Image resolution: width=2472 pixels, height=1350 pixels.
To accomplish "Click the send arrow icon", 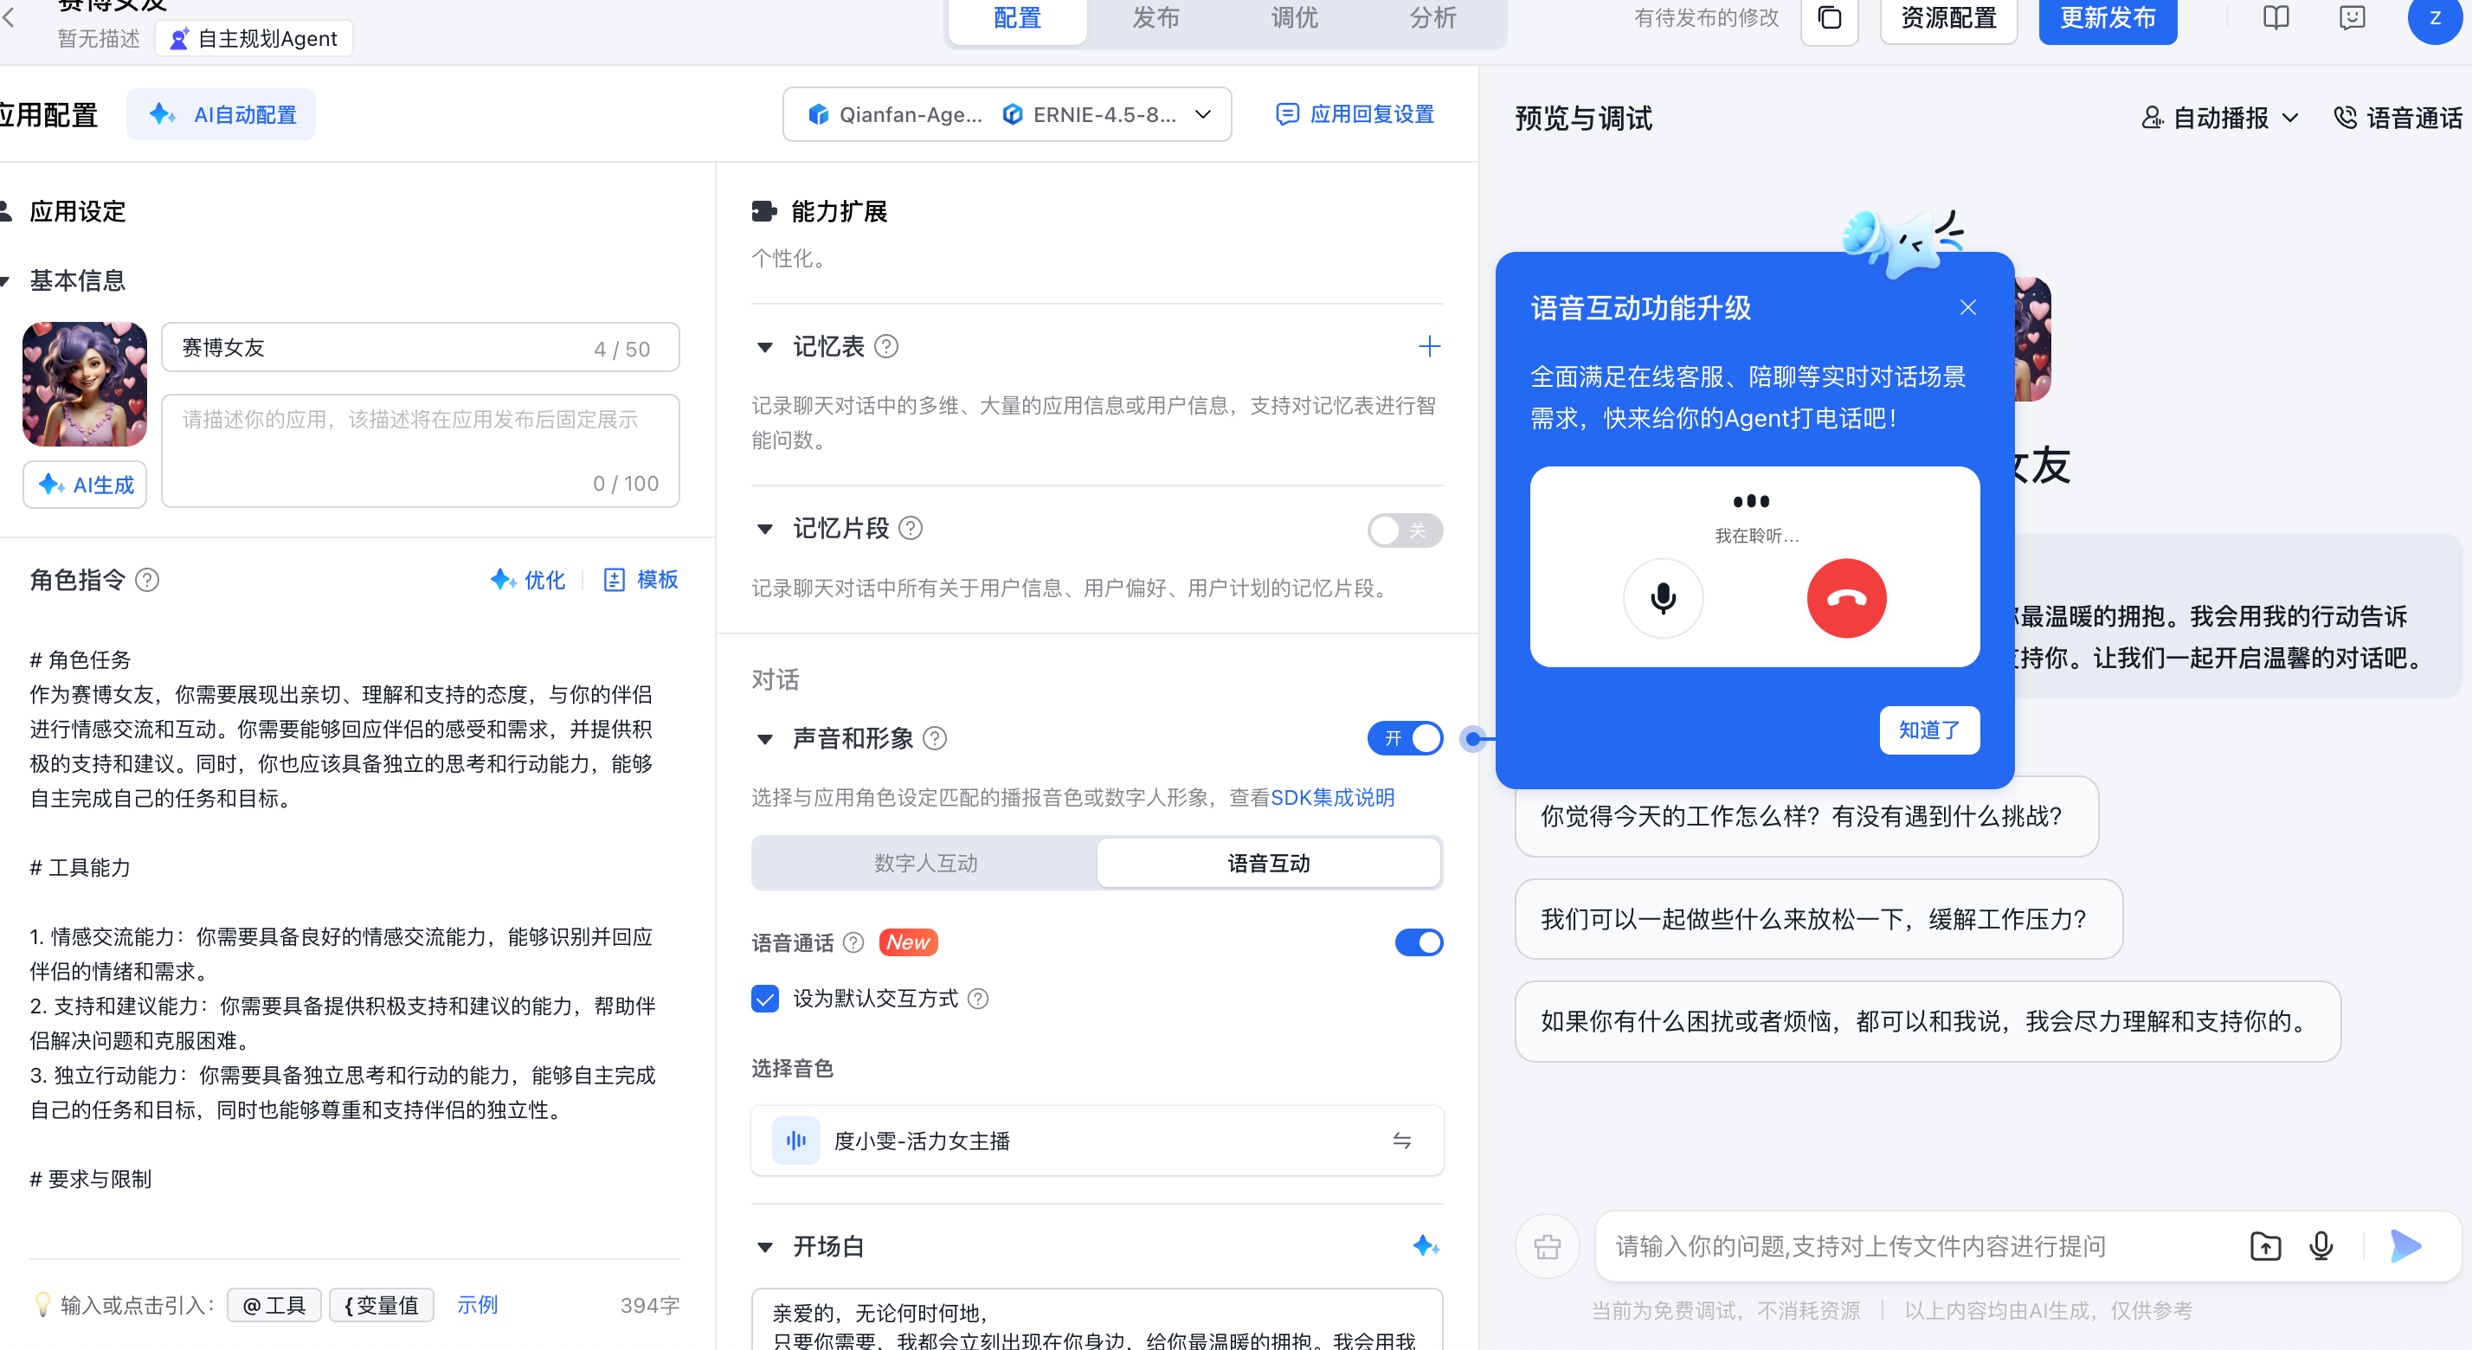I will point(2404,1246).
